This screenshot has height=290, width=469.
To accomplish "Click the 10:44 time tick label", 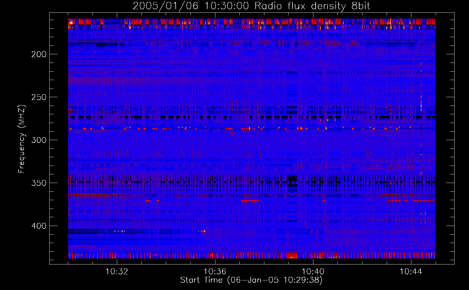I will point(411,272).
